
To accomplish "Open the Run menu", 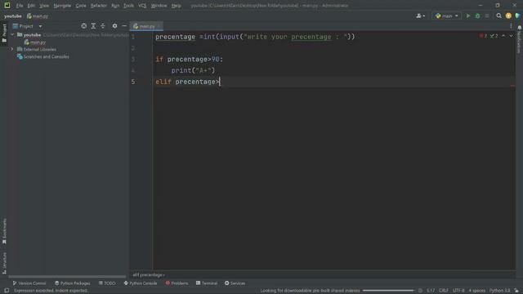I will pos(115,6).
